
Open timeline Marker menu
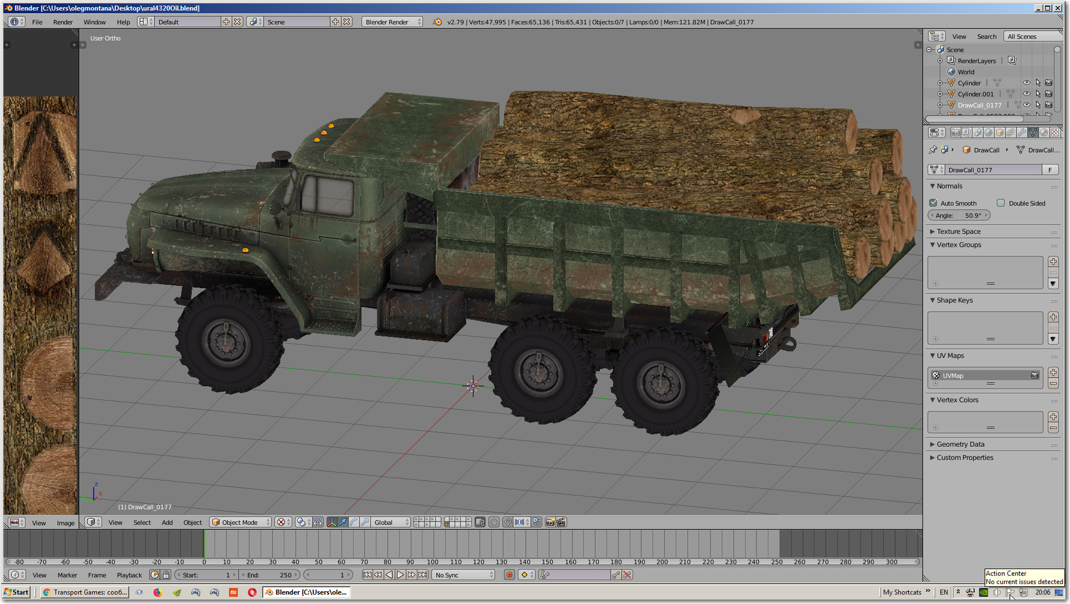click(x=67, y=575)
